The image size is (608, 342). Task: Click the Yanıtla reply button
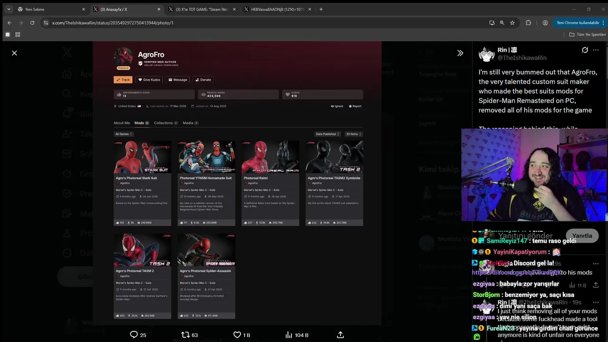582,236
